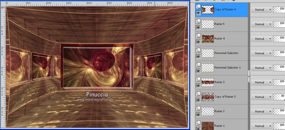Viewport: 285px width, 130px height.
Task: Click the layer-type icon of Copy of Raster 3
Action: (198, 94)
